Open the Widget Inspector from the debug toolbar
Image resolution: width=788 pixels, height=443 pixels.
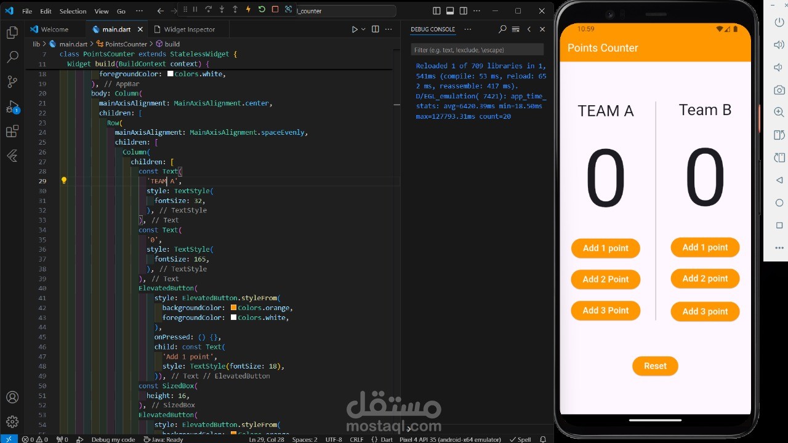[290, 9]
